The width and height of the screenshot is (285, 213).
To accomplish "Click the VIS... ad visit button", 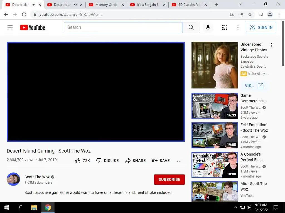I will (x=254, y=86).
